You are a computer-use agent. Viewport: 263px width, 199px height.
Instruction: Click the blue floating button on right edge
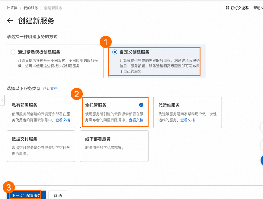click(x=261, y=160)
